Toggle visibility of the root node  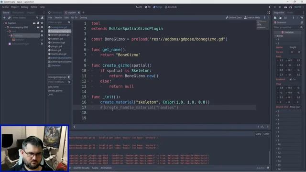click(42, 31)
